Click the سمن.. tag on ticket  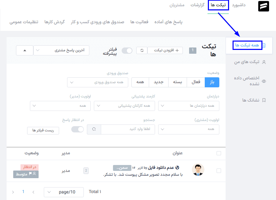pos(122,168)
